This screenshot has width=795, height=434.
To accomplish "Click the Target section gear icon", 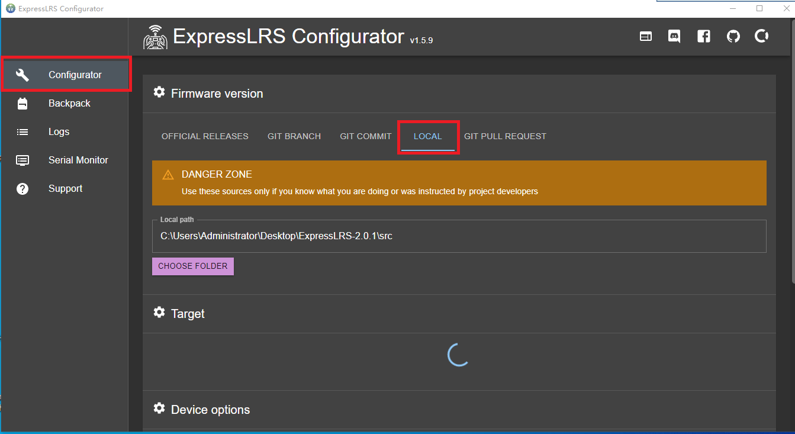I will point(159,313).
